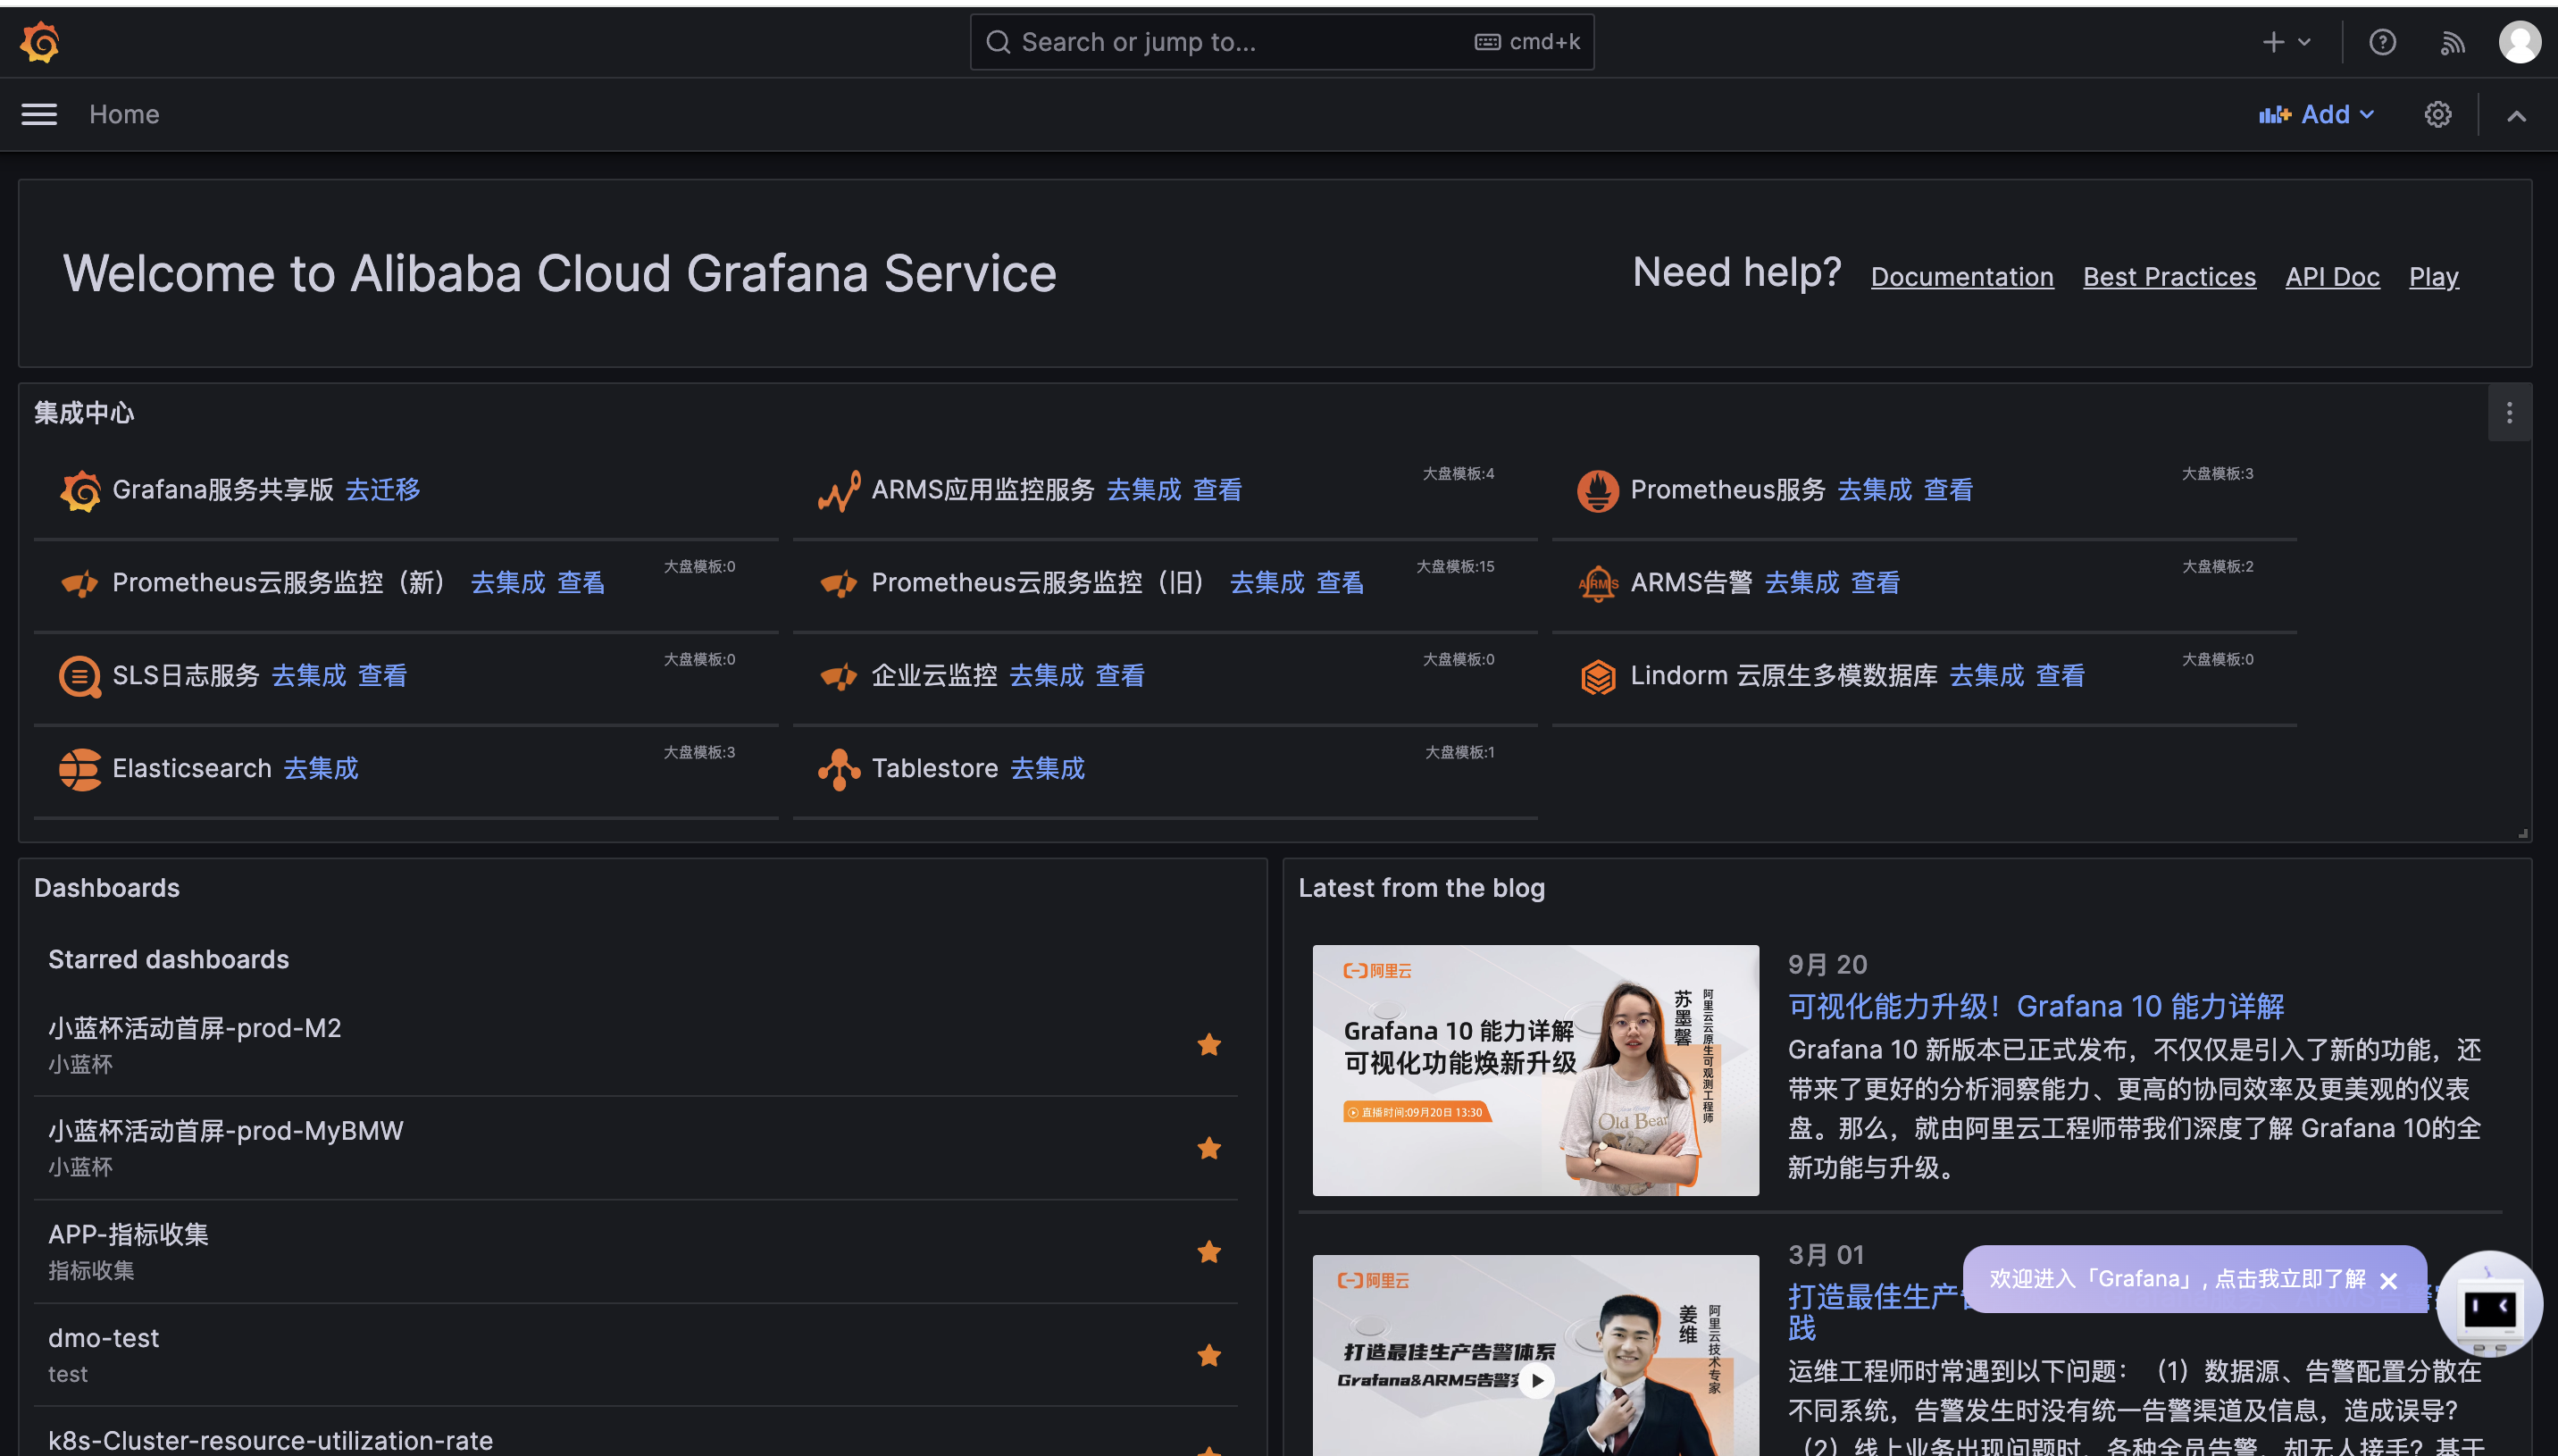Open the plus new-item dropdown

pyautogui.click(x=2286, y=42)
